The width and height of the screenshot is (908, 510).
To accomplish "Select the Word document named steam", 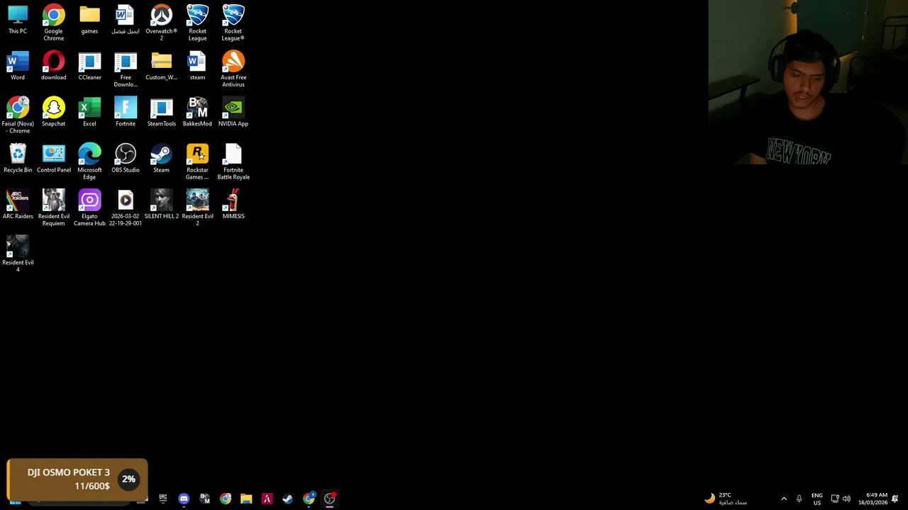I will coord(197,66).
